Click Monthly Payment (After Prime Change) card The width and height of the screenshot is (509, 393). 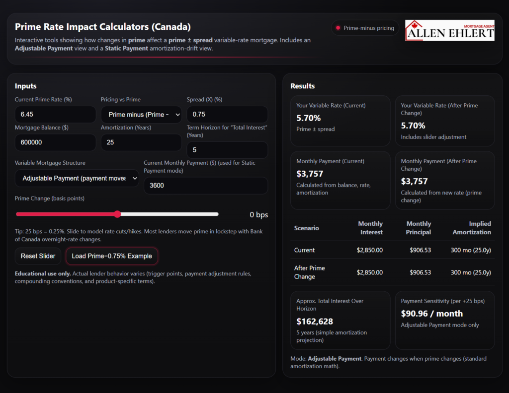pyautogui.click(x=444, y=180)
